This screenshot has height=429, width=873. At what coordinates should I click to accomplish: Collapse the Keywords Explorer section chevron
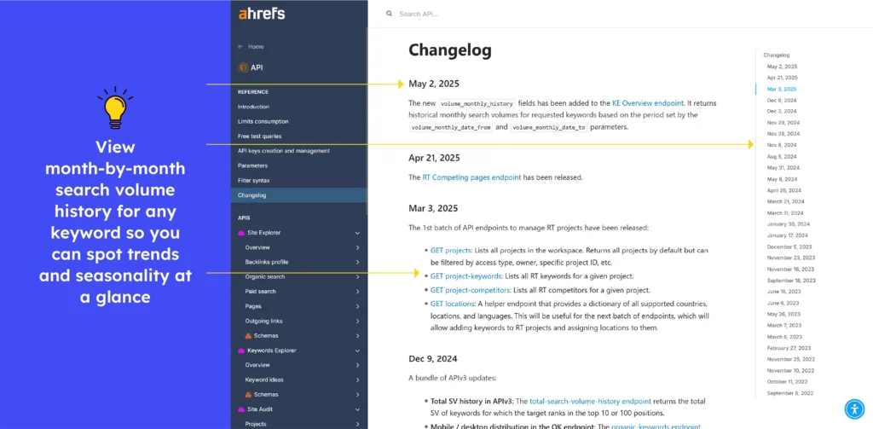point(357,351)
